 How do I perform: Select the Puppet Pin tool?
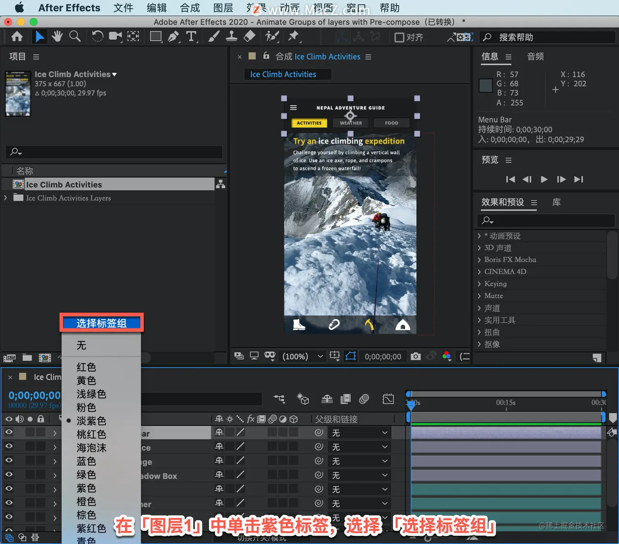[x=294, y=37]
